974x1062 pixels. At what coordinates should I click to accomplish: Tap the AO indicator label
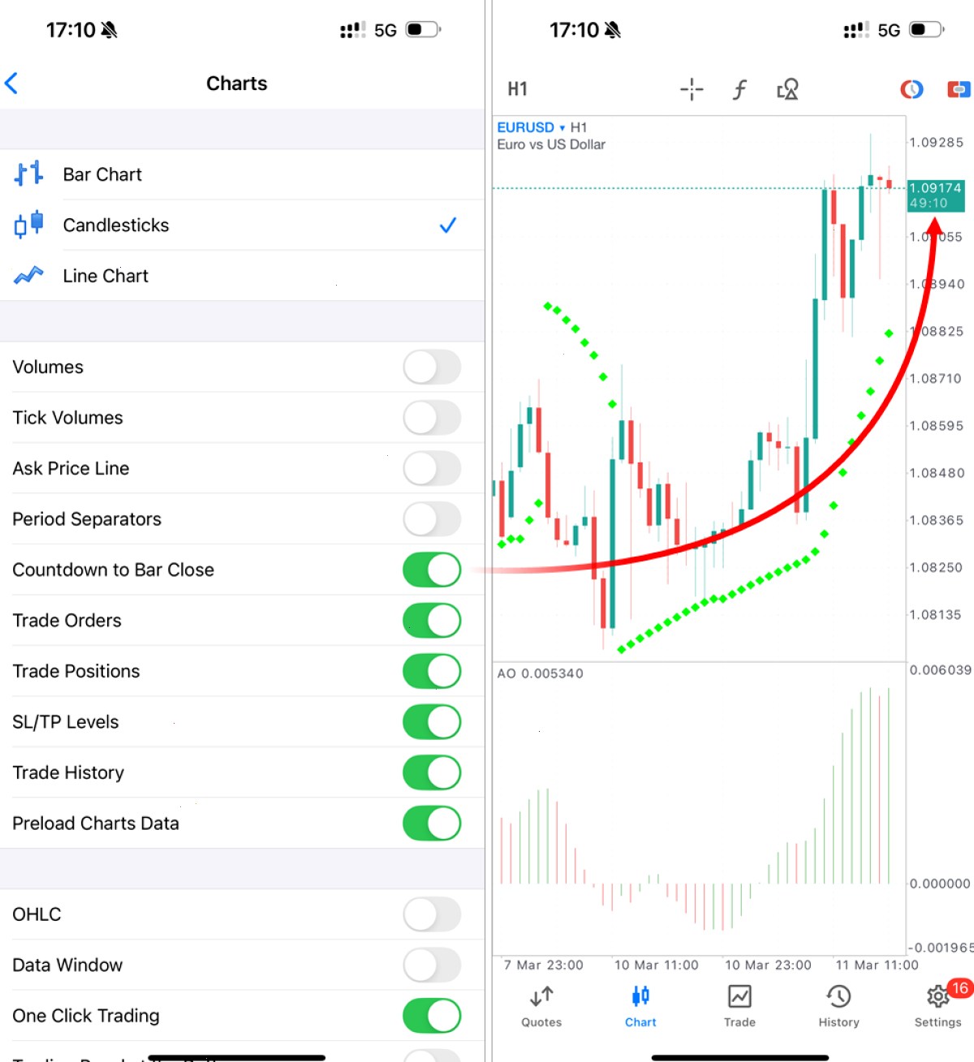pyautogui.click(x=540, y=673)
